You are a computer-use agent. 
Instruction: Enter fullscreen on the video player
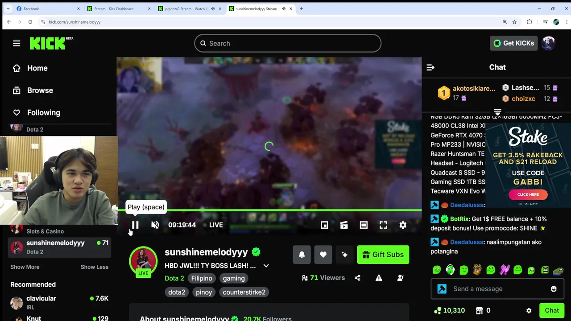[383, 225]
